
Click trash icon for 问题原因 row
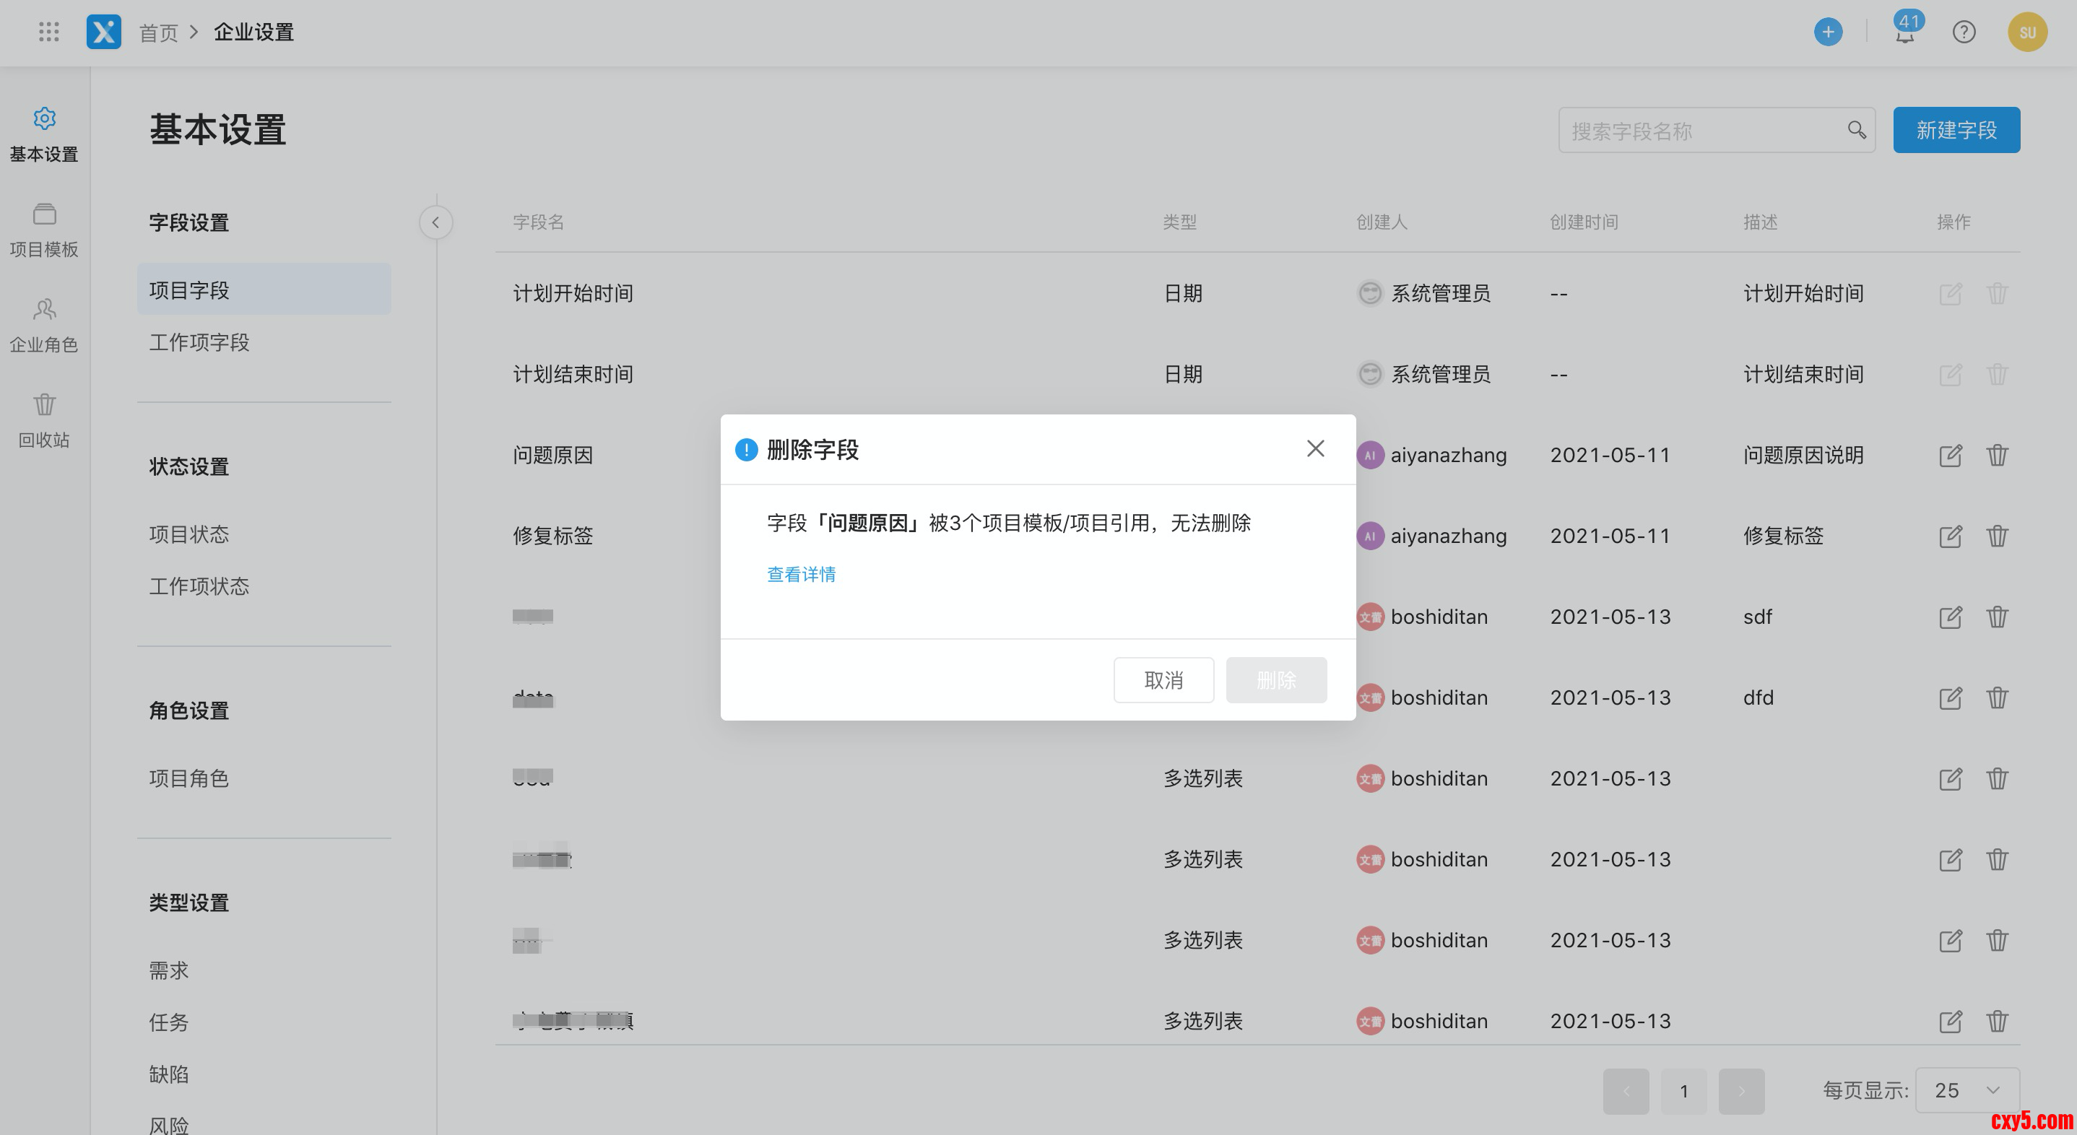[x=1996, y=456]
